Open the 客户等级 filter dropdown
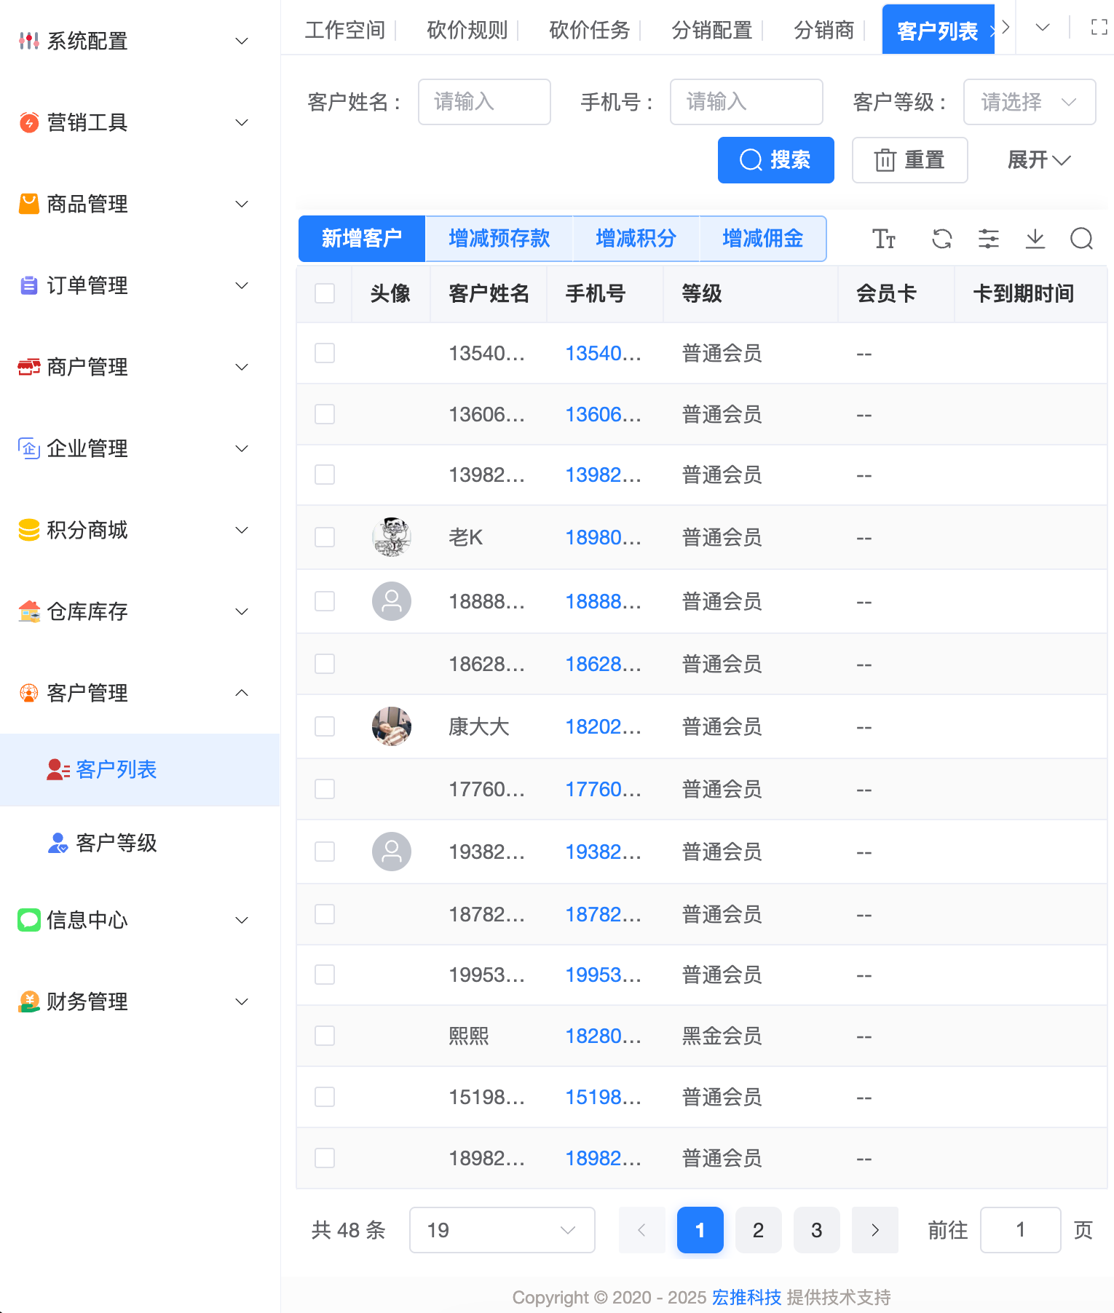Screen dimensions: 1114x1313 click(x=1030, y=102)
